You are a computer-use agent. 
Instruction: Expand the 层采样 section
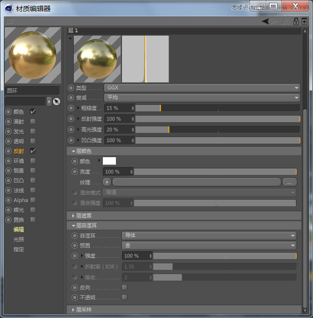point(84,310)
